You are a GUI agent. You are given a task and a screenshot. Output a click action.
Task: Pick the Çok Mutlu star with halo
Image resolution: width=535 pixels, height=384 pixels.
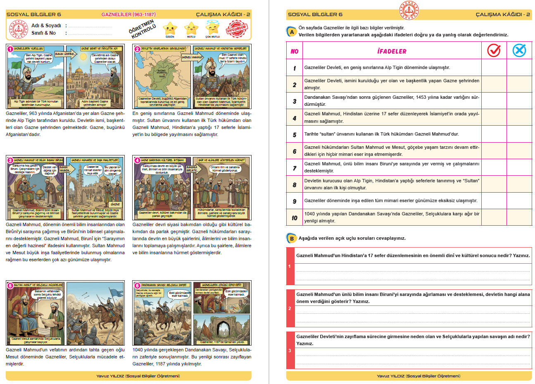click(213, 28)
